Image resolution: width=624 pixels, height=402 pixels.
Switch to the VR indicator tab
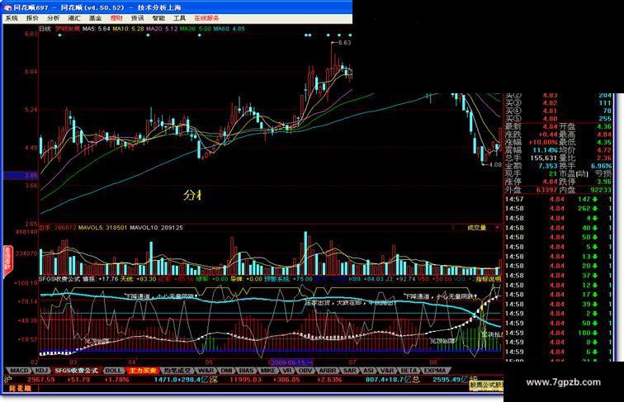pyautogui.click(x=287, y=371)
